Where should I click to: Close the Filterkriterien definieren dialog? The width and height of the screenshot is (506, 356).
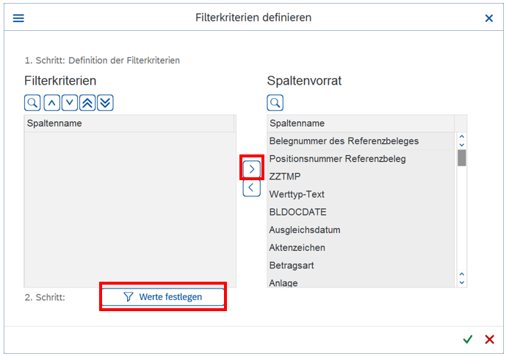(x=489, y=18)
